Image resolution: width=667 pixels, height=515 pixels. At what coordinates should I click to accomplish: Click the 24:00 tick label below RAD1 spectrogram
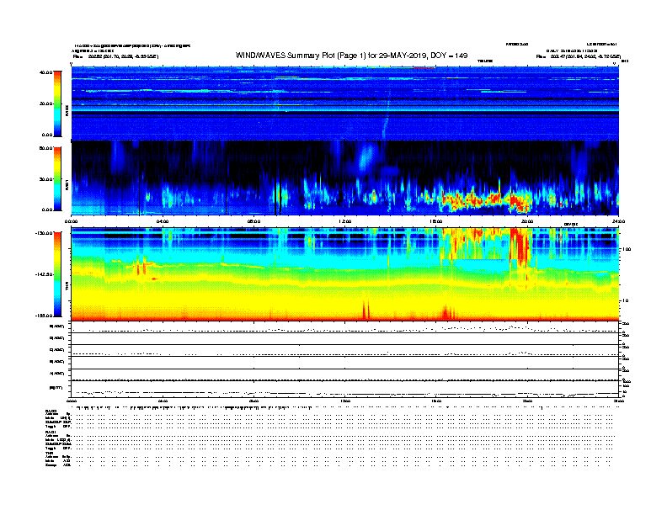pyautogui.click(x=618, y=221)
